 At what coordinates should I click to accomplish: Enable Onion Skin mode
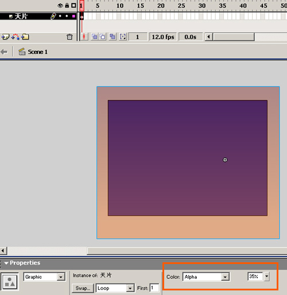[95, 37]
